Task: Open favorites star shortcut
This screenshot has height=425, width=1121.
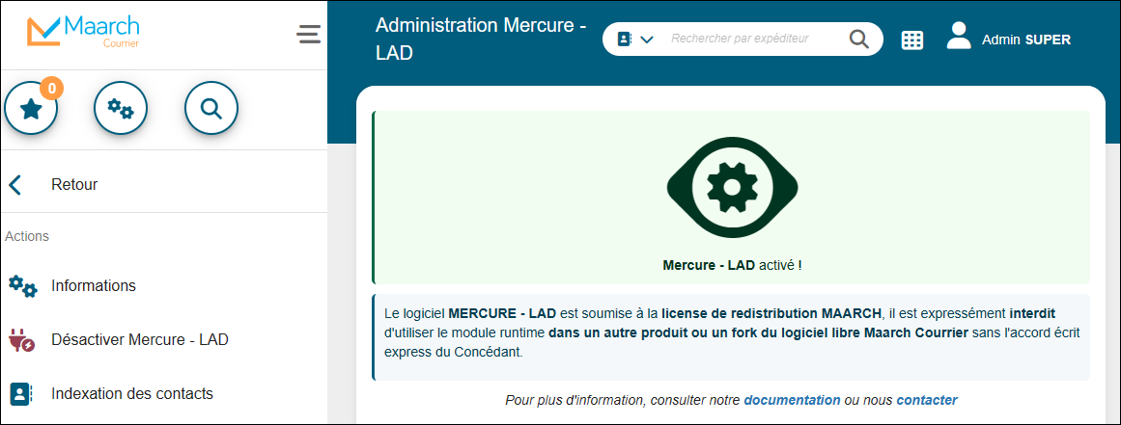Action: [31, 109]
